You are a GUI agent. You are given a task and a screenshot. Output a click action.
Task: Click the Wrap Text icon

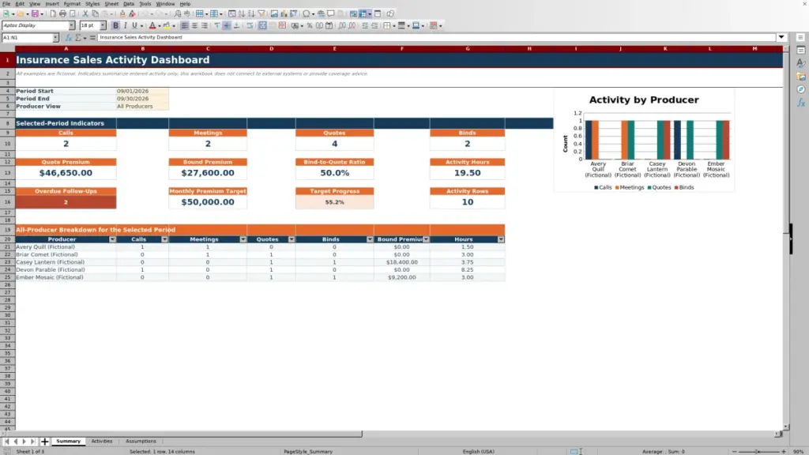250,26
